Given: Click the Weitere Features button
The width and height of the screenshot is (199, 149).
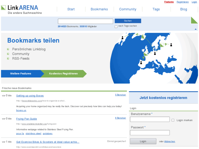Looking at the screenshot, I should pyautogui.click(x=21, y=74).
